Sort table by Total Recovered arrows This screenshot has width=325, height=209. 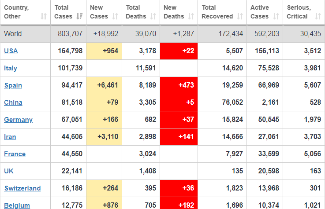click(240, 16)
